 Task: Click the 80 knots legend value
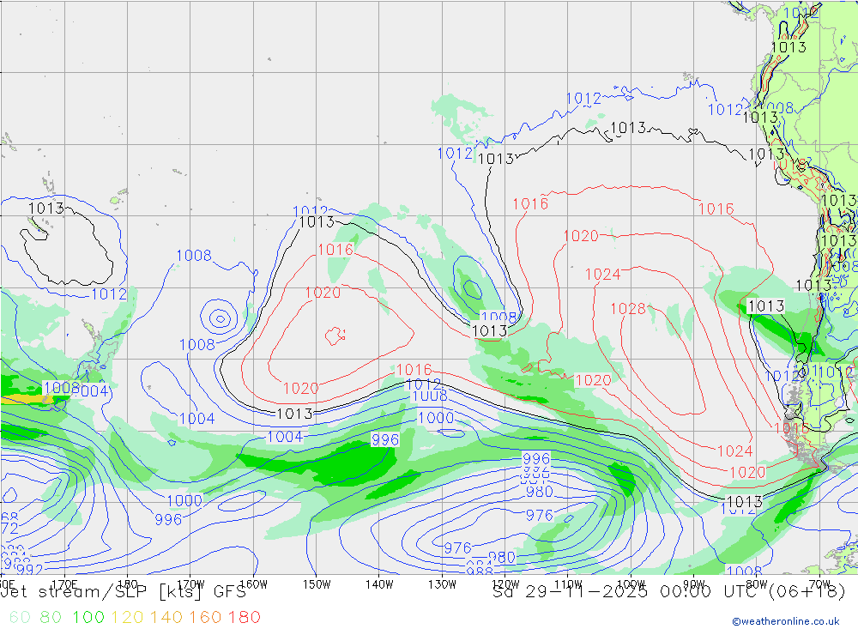click(x=51, y=617)
